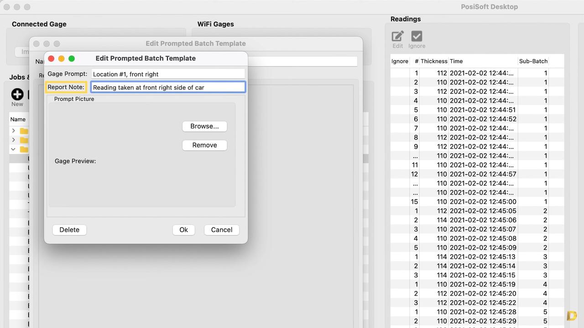Confirm the dialog with Ok
This screenshot has height=328, width=584.
coord(183,230)
